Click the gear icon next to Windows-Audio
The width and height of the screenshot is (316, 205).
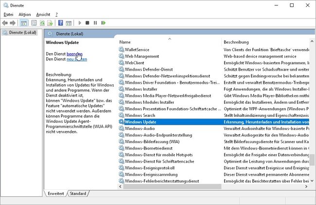tap(122, 129)
